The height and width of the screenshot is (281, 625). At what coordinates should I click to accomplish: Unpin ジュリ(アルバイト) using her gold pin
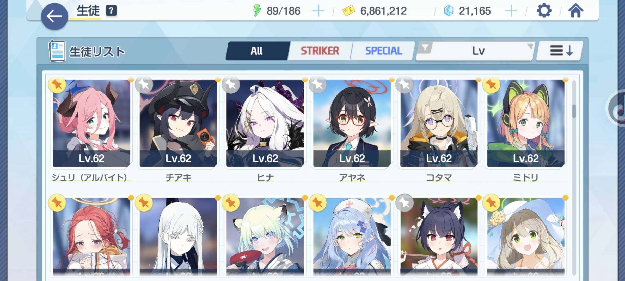(x=57, y=85)
